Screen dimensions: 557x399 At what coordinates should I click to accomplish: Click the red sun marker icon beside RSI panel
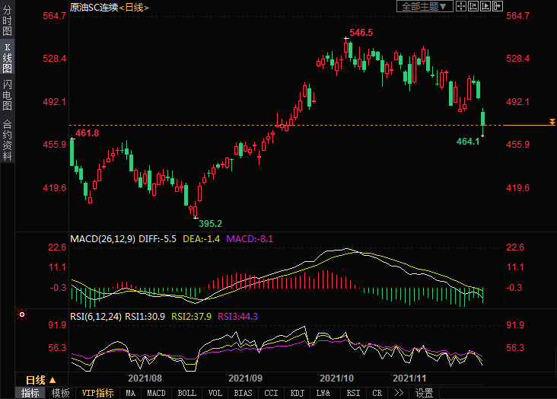[x=22, y=314]
